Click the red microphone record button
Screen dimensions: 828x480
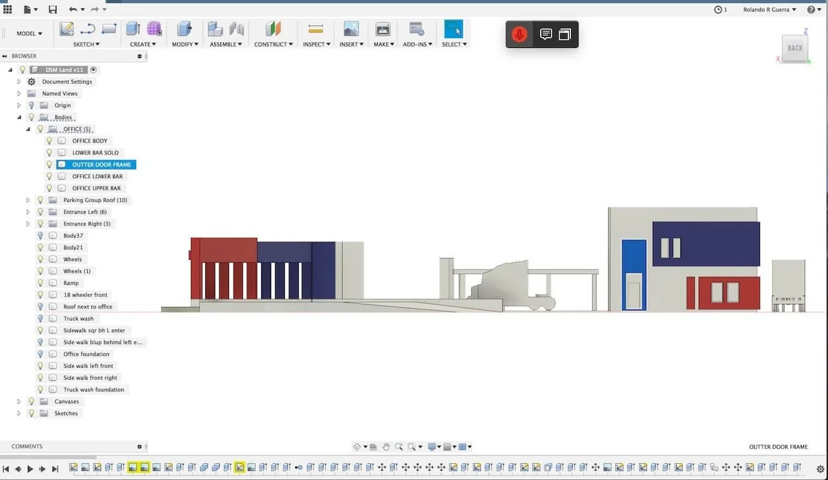pos(519,34)
